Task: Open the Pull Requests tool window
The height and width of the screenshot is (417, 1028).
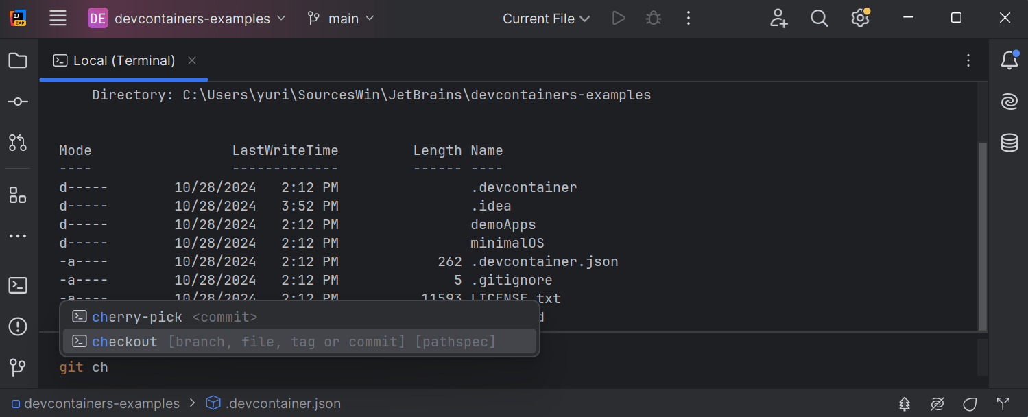Action: point(18,143)
